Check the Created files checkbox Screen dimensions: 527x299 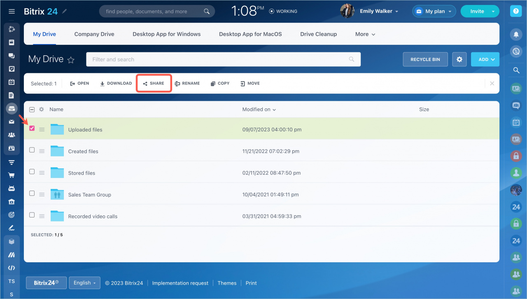tap(32, 150)
